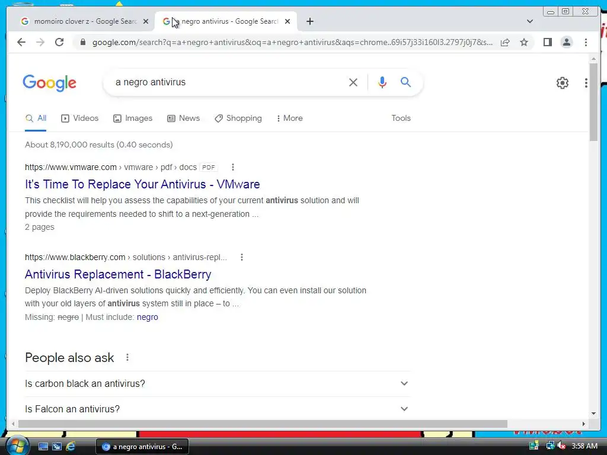607x455 pixels.
Task: Go to Google homepage via logo
Action: click(x=50, y=83)
